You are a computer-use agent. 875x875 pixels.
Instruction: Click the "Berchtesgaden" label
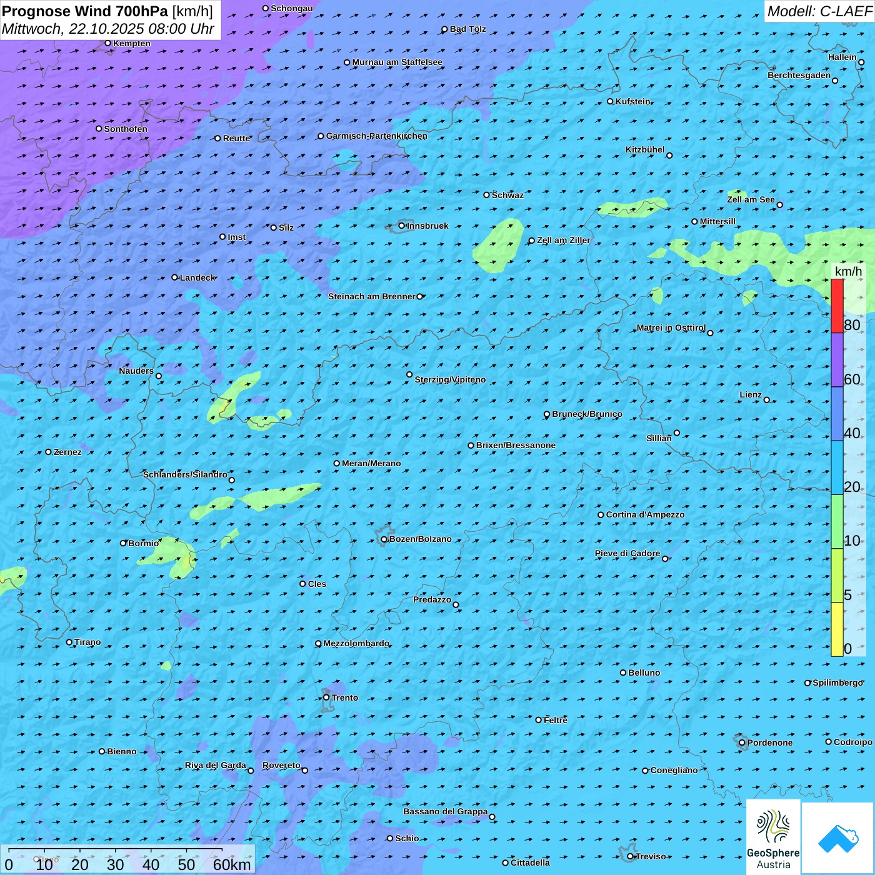pyautogui.click(x=799, y=75)
